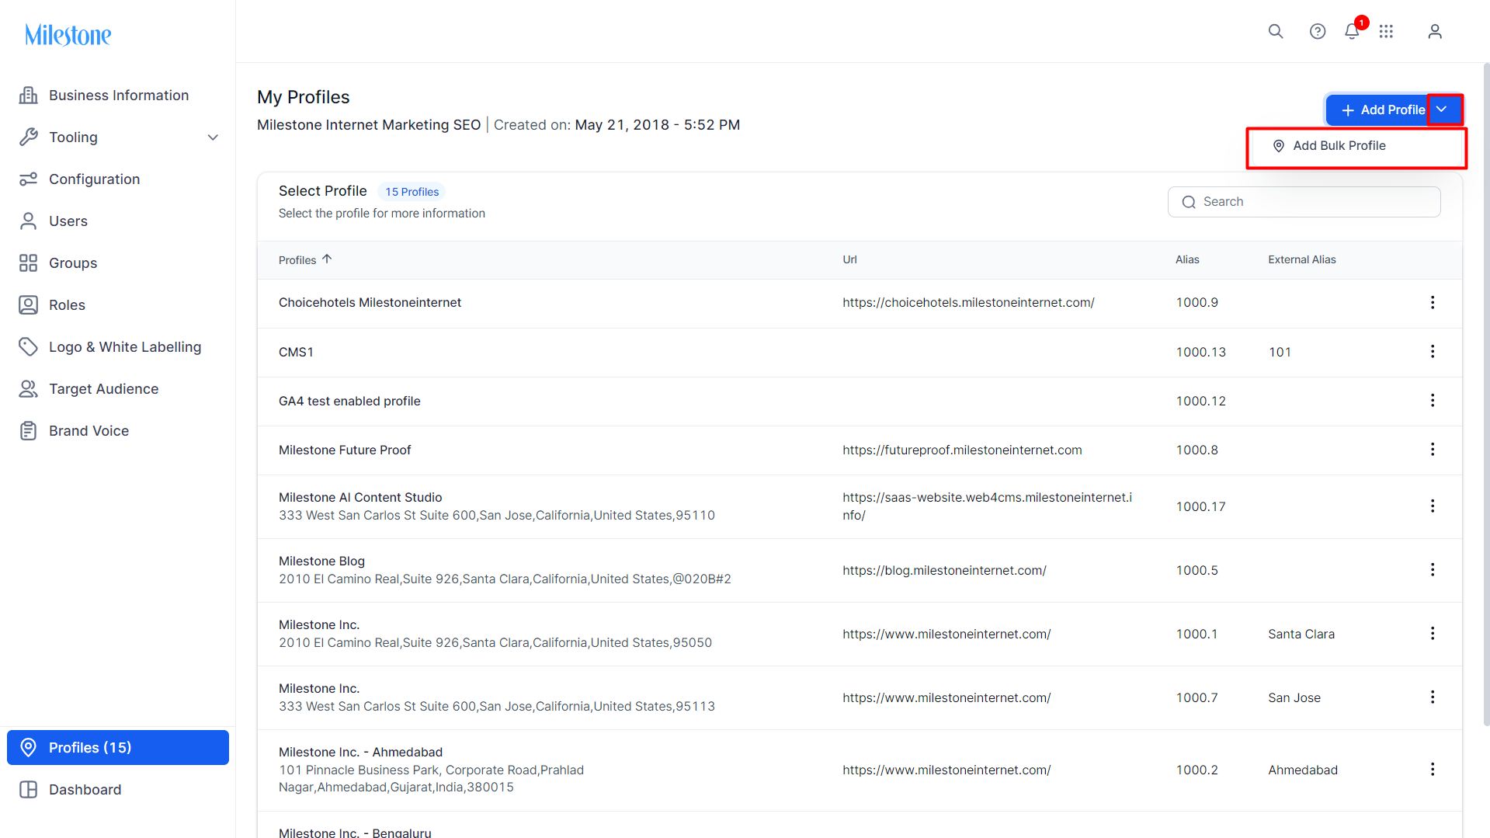1490x838 pixels.
Task: Open row actions for CMS1
Action: coord(1433,351)
